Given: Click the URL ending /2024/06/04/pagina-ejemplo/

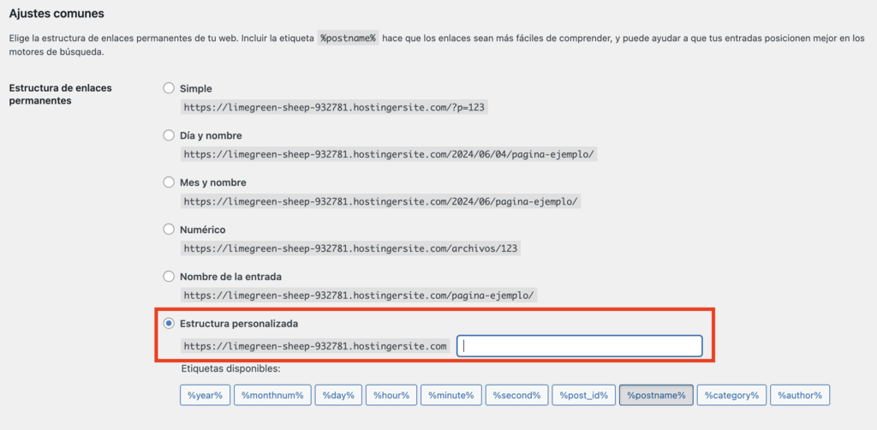Looking at the screenshot, I should point(390,154).
